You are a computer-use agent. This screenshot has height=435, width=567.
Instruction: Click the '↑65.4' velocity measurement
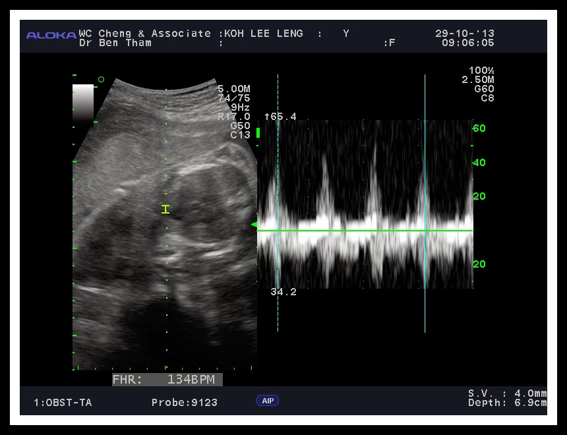pos(280,117)
